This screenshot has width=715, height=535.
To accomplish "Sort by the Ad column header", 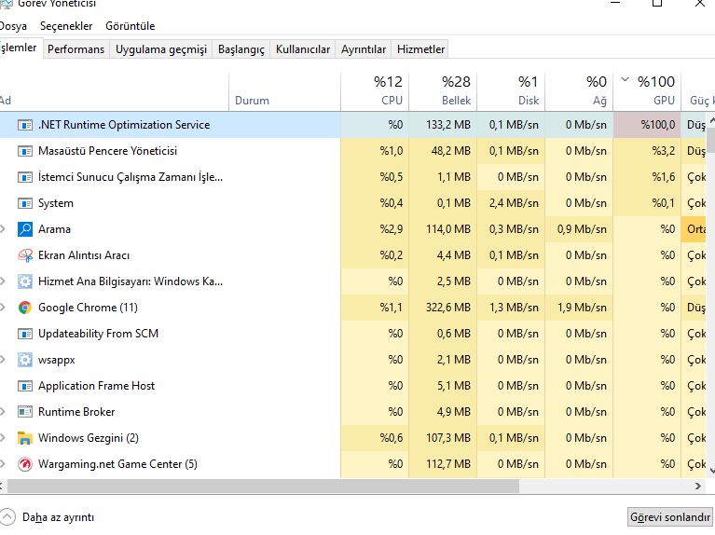I will click(x=114, y=91).
